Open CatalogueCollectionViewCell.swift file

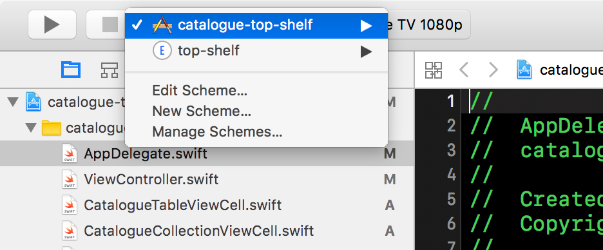pyautogui.click(x=199, y=231)
